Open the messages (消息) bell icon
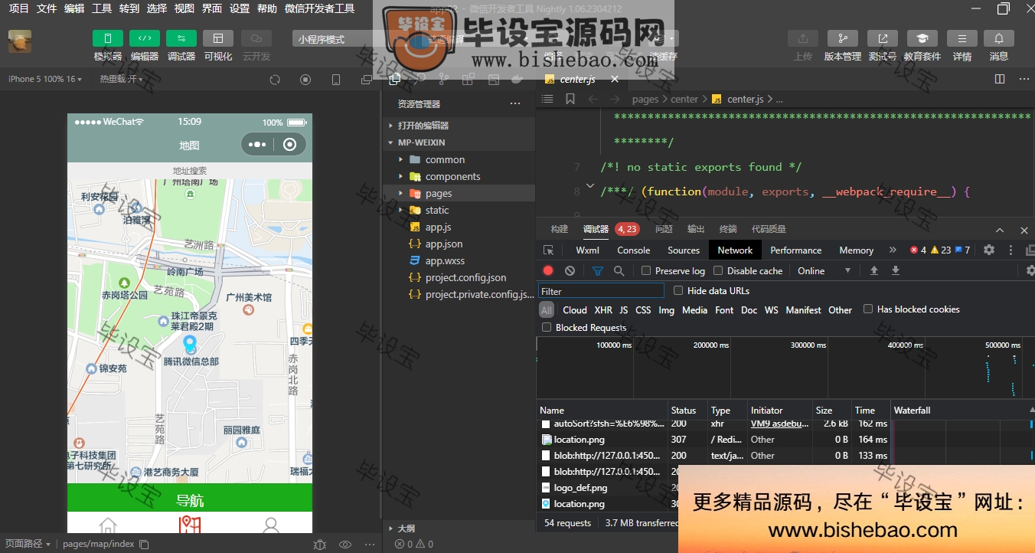Screen dimensions: 1035x553 point(999,38)
